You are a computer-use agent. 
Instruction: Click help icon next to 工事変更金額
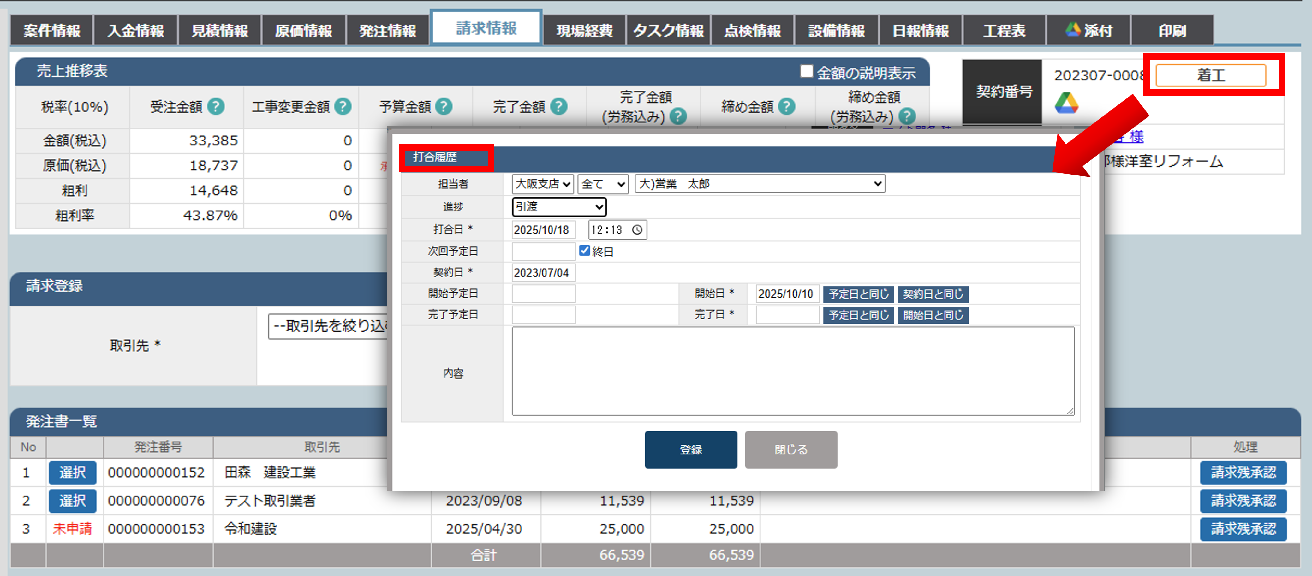(x=343, y=106)
